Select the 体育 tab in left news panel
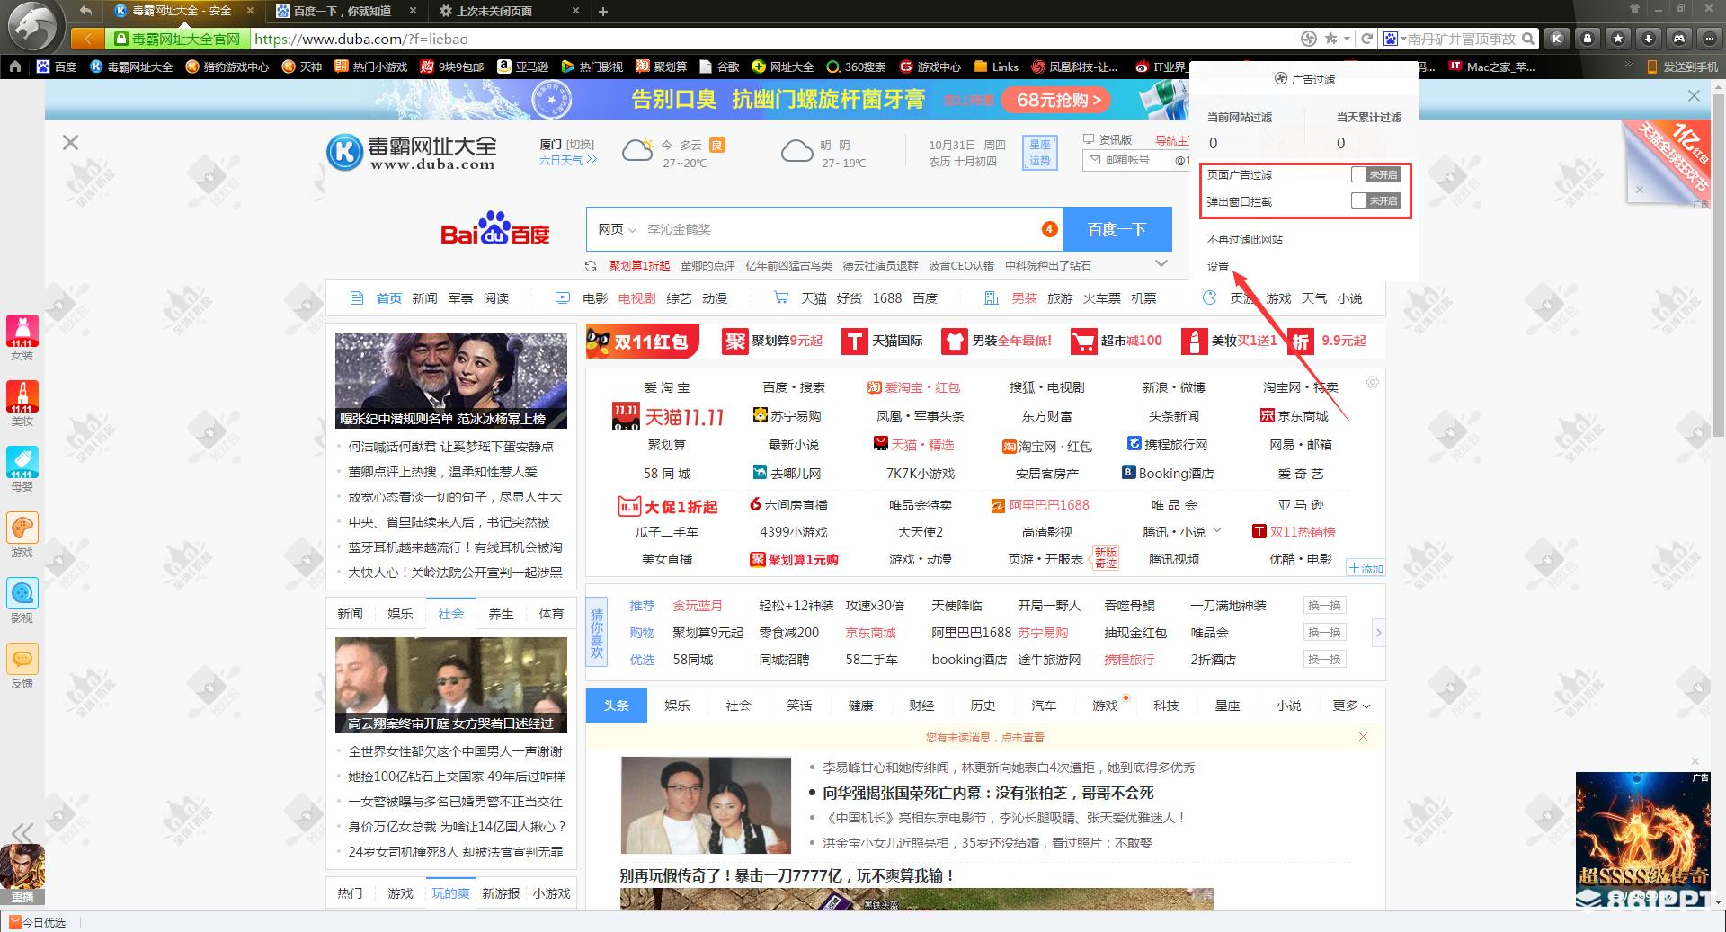This screenshot has width=1726, height=932. coord(551,614)
